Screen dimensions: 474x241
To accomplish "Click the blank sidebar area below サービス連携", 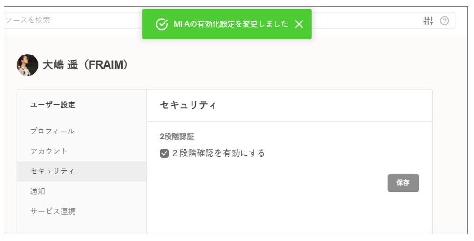I will (82, 227).
